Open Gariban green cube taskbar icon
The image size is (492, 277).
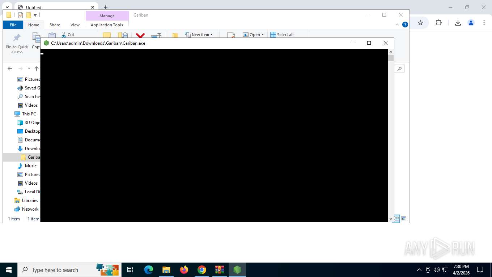237,270
